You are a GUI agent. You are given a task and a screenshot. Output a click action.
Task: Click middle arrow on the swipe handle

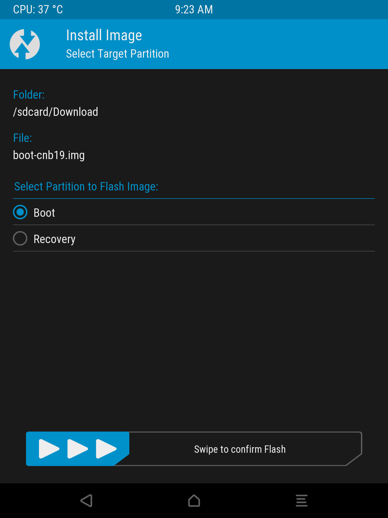tap(78, 449)
